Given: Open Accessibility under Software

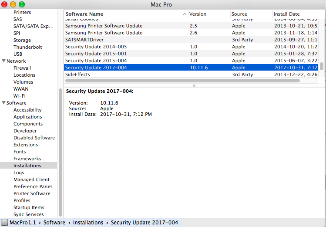Looking at the screenshot, I should (x=27, y=110).
